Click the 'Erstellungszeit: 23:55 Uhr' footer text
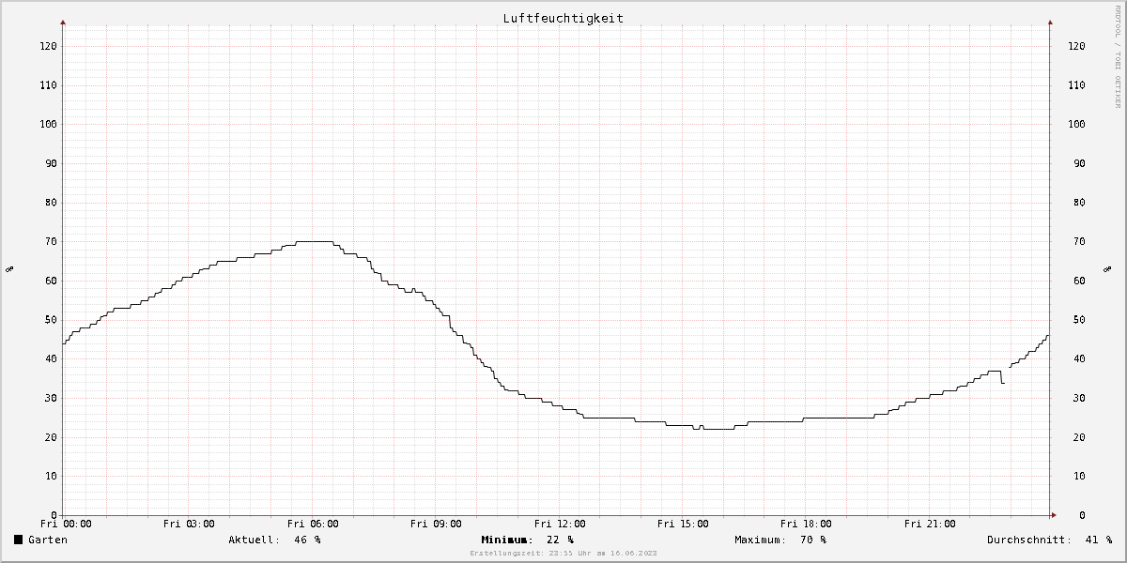This screenshot has height=563, width=1127. [563, 554]
